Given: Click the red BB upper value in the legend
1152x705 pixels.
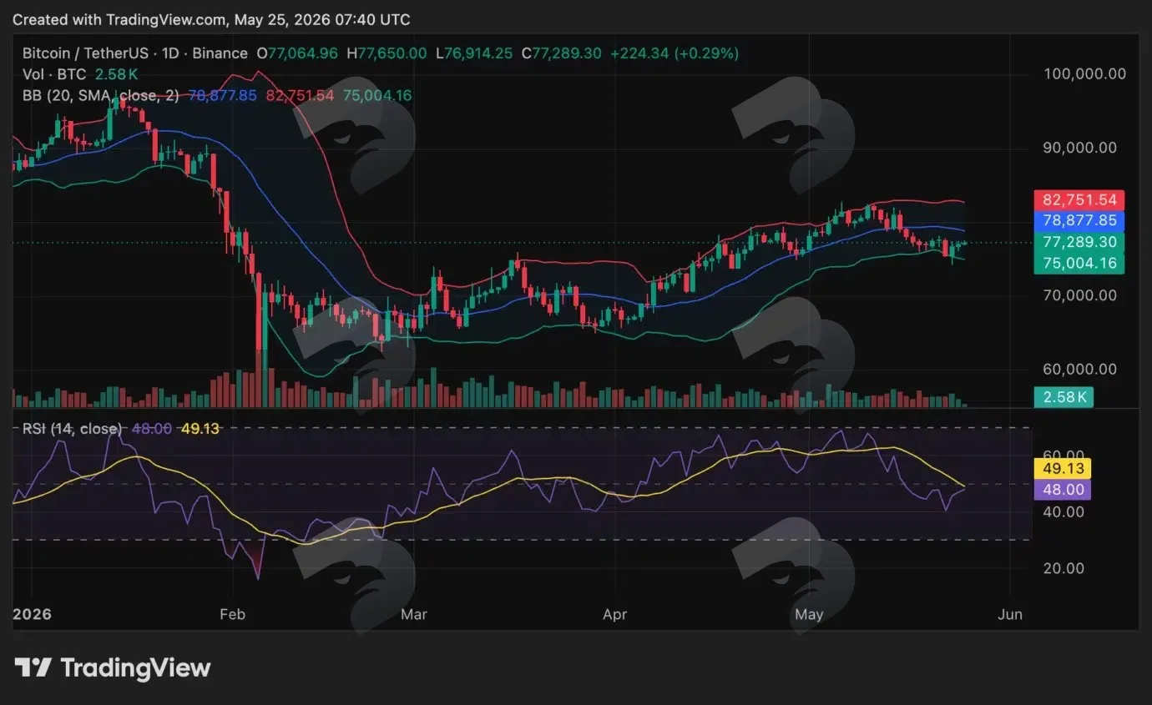Looking at the screenshot, I should click(x=300, y=95).
